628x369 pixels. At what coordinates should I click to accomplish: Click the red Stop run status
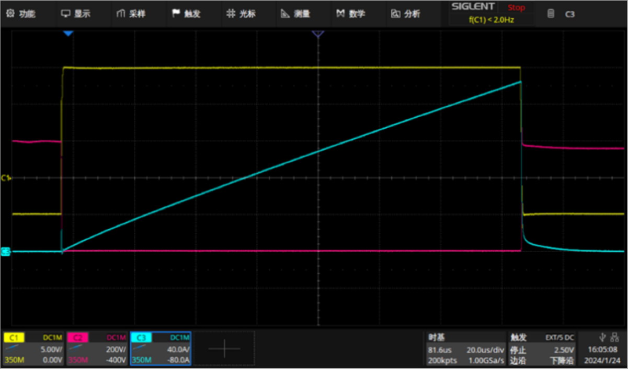click(x=516, y=7)
